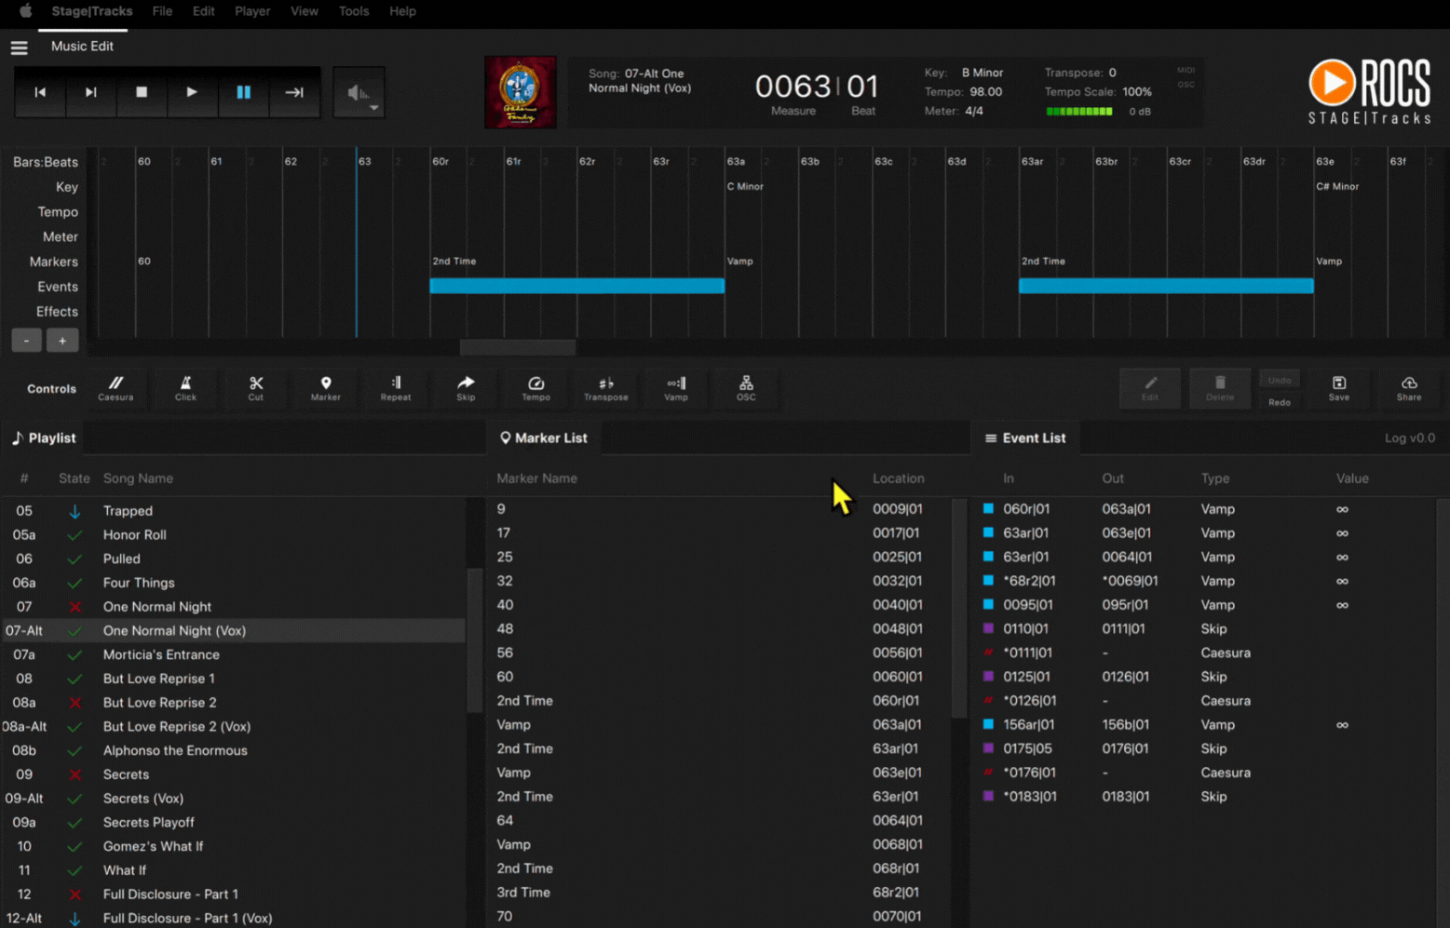1450x928 pixels.
Task: Stop playback
Action: [x=142, y=92]
